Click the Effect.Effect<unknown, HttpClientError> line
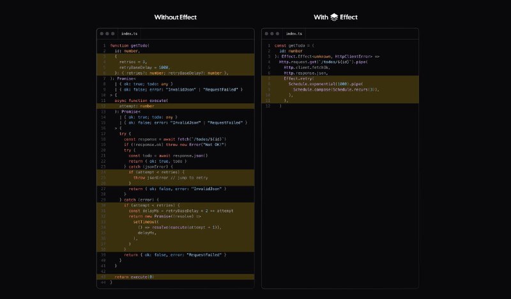The width and height of the screenshot is (511, 299). tap(327, 57)
